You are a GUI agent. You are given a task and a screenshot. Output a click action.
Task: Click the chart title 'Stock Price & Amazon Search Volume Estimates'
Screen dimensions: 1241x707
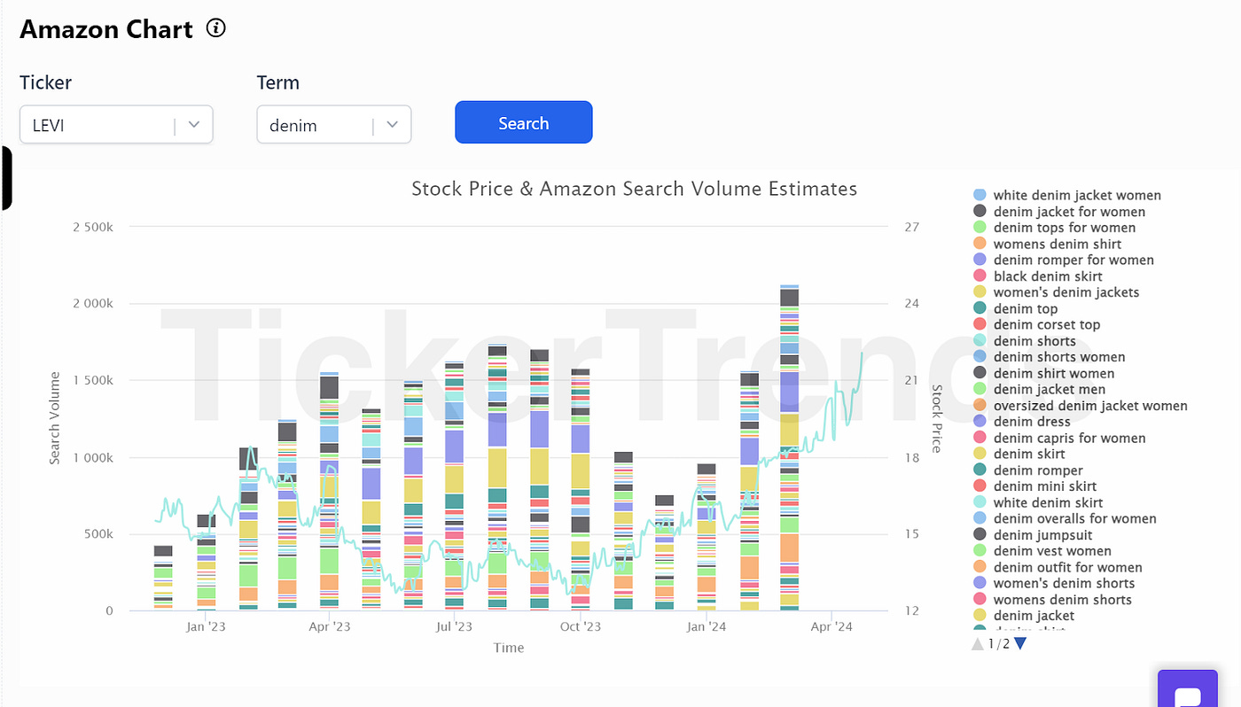click(x=635, y=189)
